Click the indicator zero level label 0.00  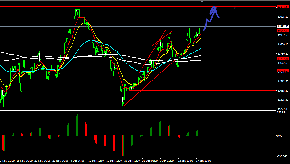(x=279, y=135)
